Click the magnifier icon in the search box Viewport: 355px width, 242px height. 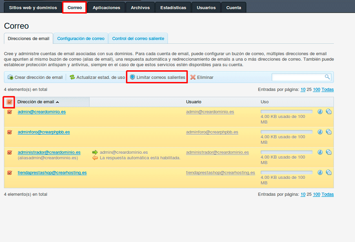pos(327,77)
